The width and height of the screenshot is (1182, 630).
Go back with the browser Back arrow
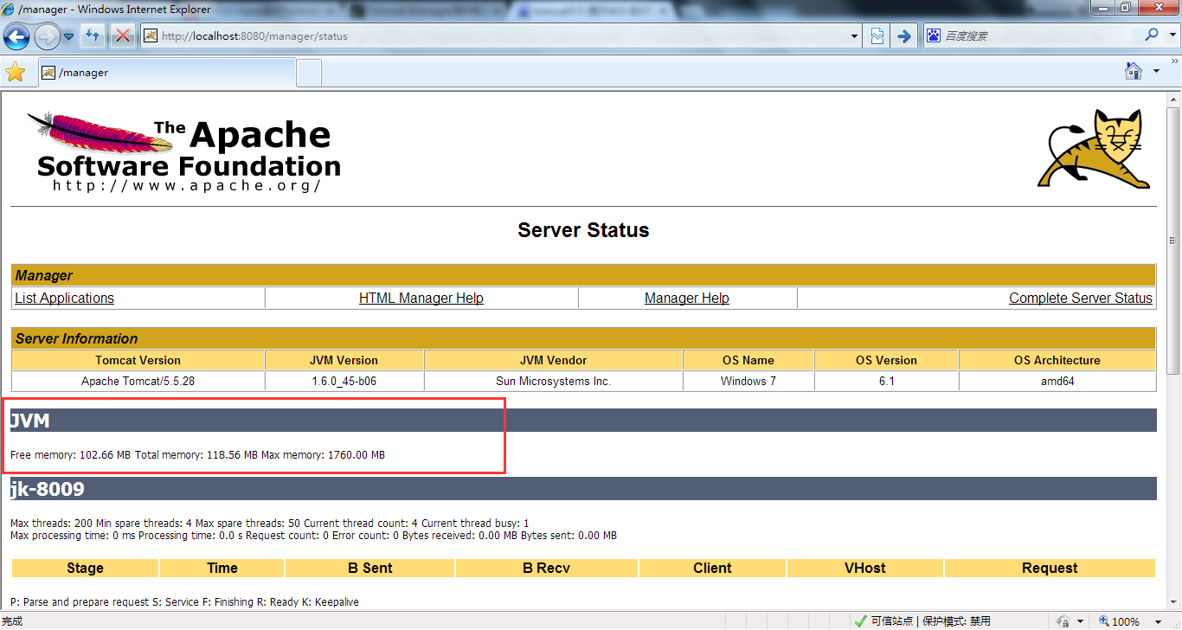(17, 36)
